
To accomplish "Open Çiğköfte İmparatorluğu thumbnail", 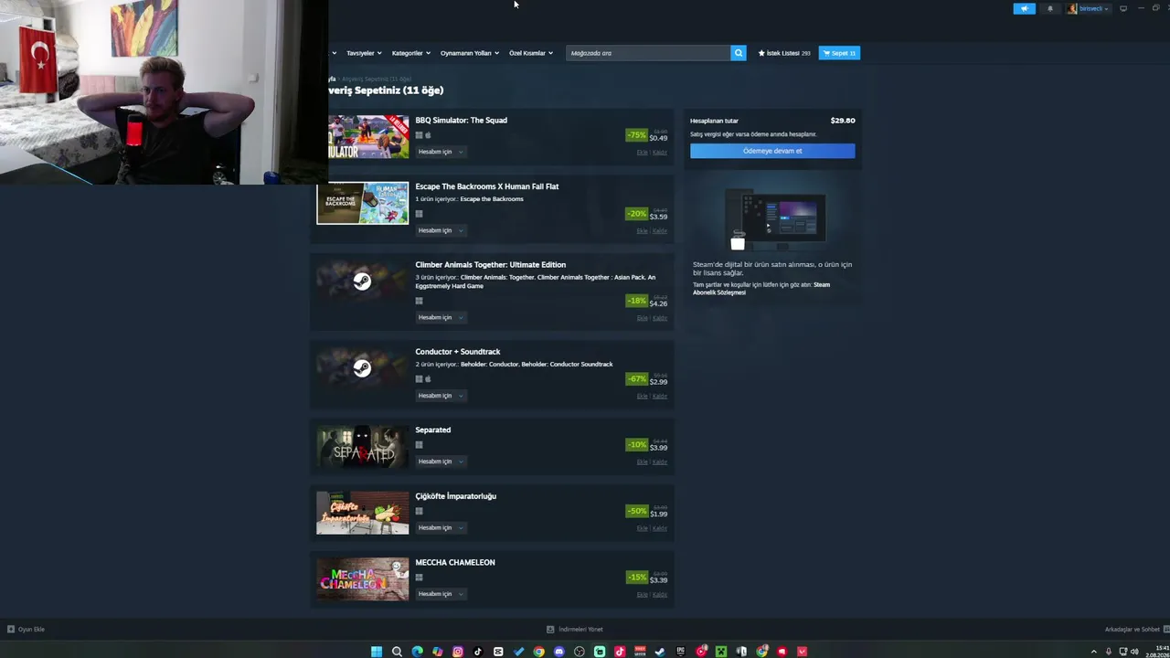I will click(x=363, y=513).
